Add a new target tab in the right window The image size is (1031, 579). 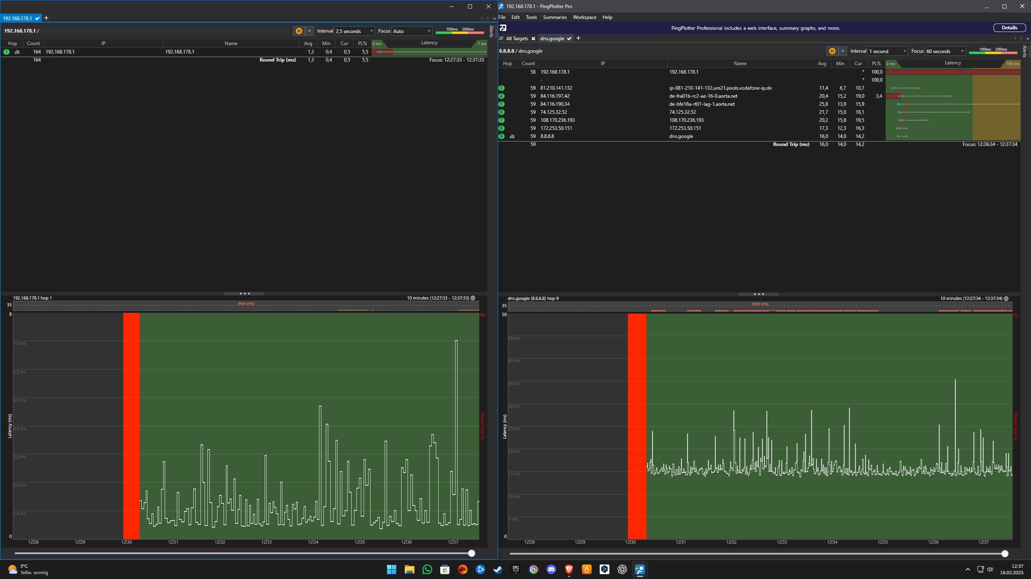click(578, 38)
